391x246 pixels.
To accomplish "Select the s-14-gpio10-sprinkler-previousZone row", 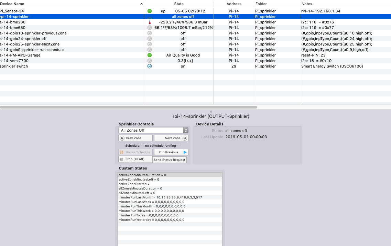I will click(x=195, y=33).
